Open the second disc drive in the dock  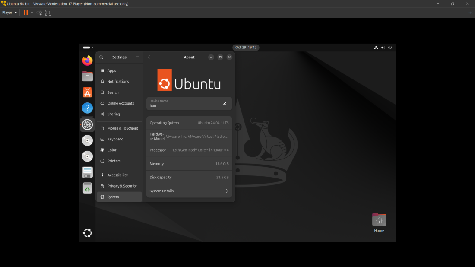click(x=87, y=156)
